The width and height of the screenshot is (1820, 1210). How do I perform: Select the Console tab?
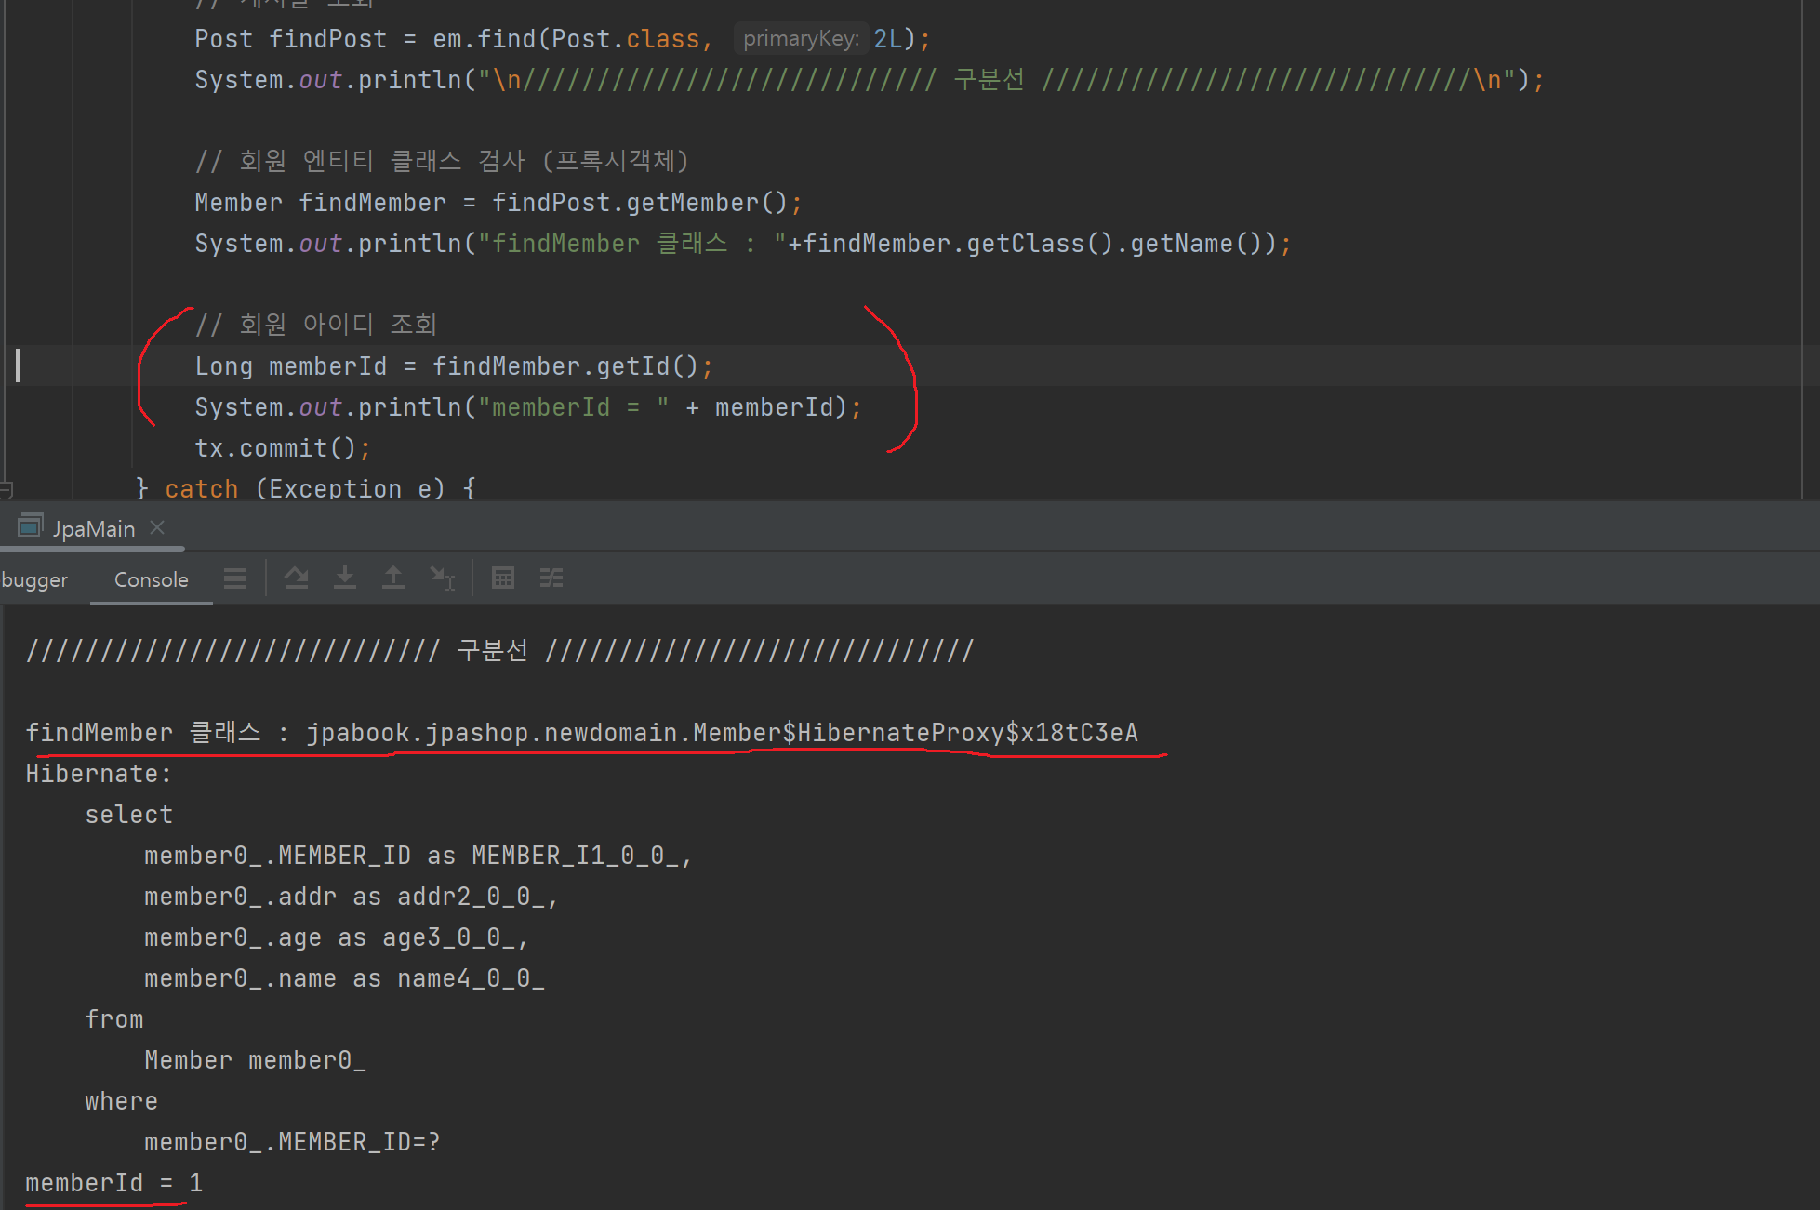pos(151,579)
